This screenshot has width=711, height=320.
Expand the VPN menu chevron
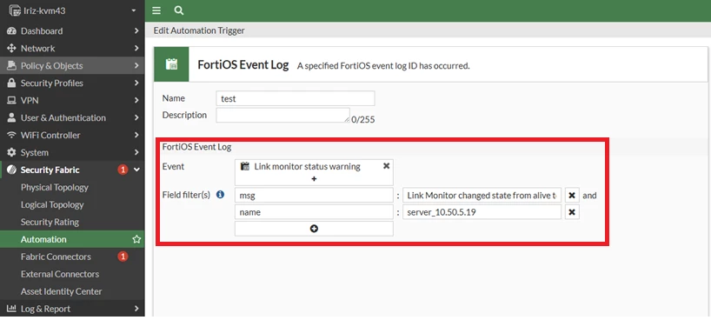point(136,100)
